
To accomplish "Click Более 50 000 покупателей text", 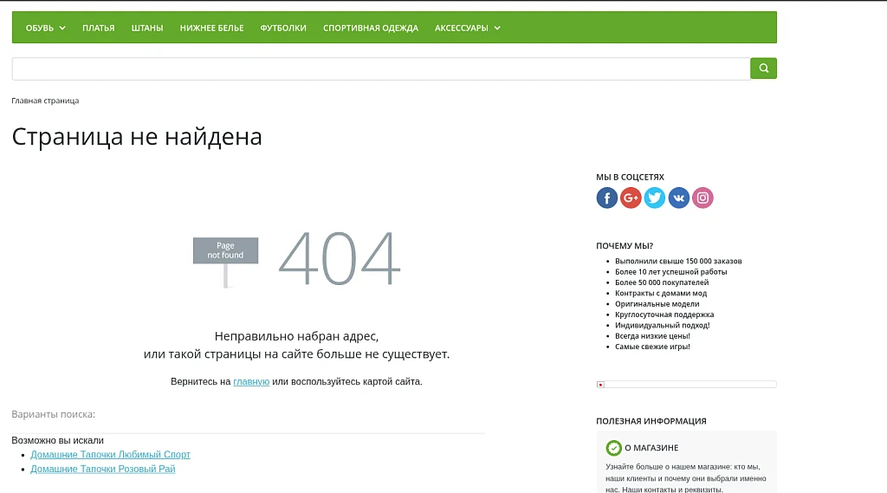I will click(662, 282).
